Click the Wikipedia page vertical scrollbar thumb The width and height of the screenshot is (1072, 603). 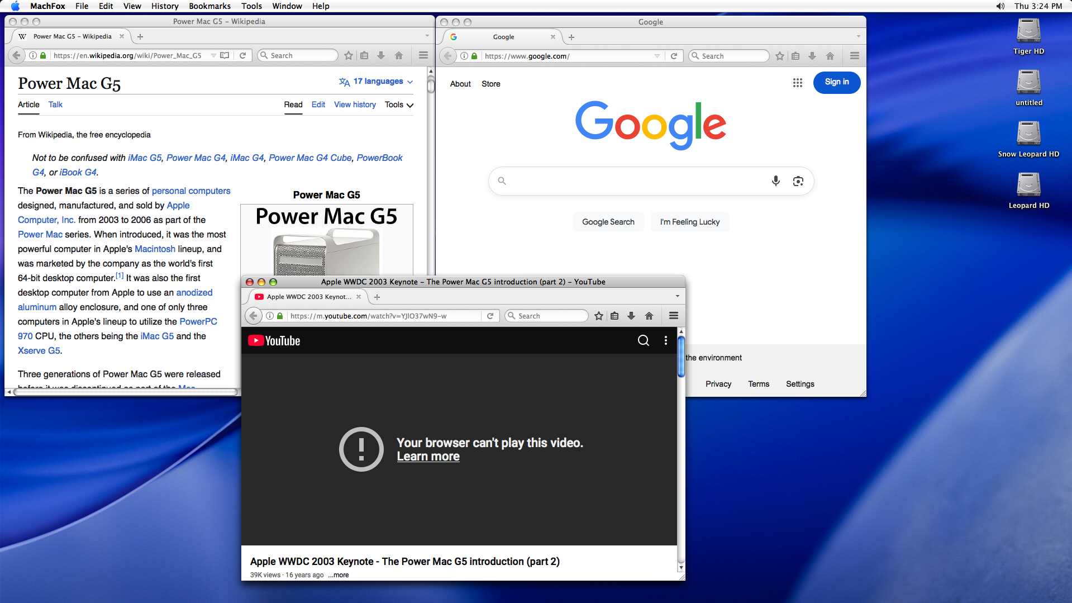point(431,84)
